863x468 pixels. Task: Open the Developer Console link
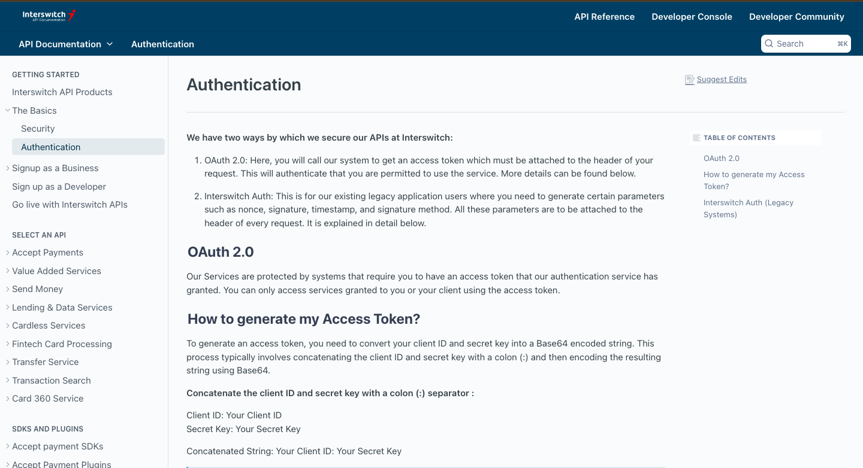click(692, 17)
